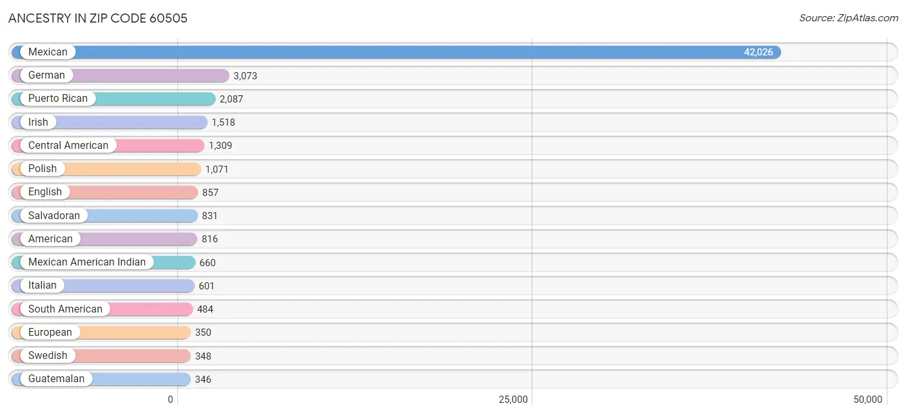Screen dimensions: 906x415
Task: Click the American ancestry label
Action: point(50,238)
